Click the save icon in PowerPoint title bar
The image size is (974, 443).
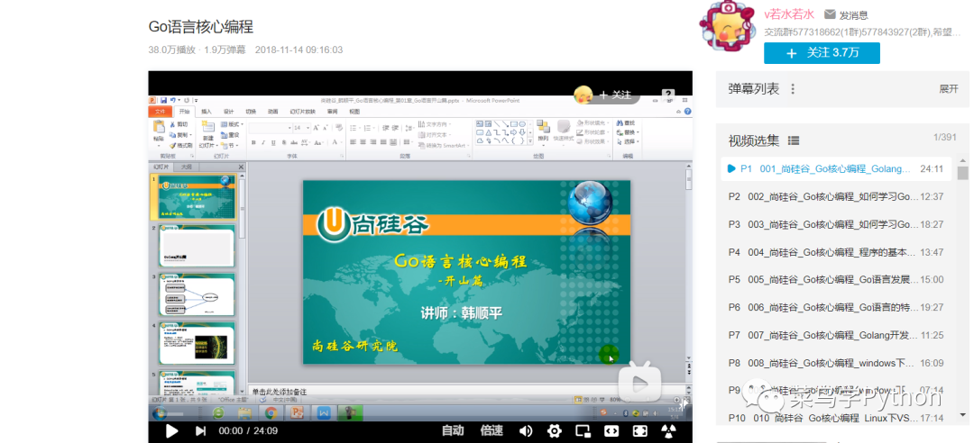tap(163, 99)
